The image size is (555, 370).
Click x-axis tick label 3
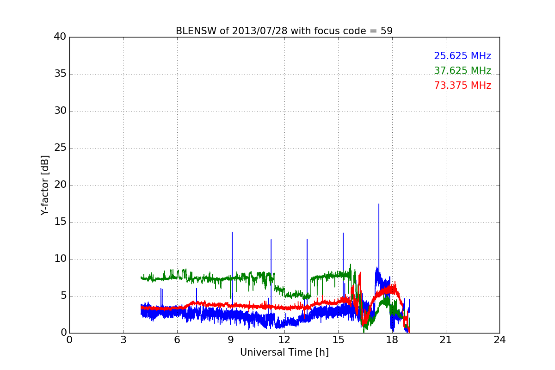[x=123, y=340]
